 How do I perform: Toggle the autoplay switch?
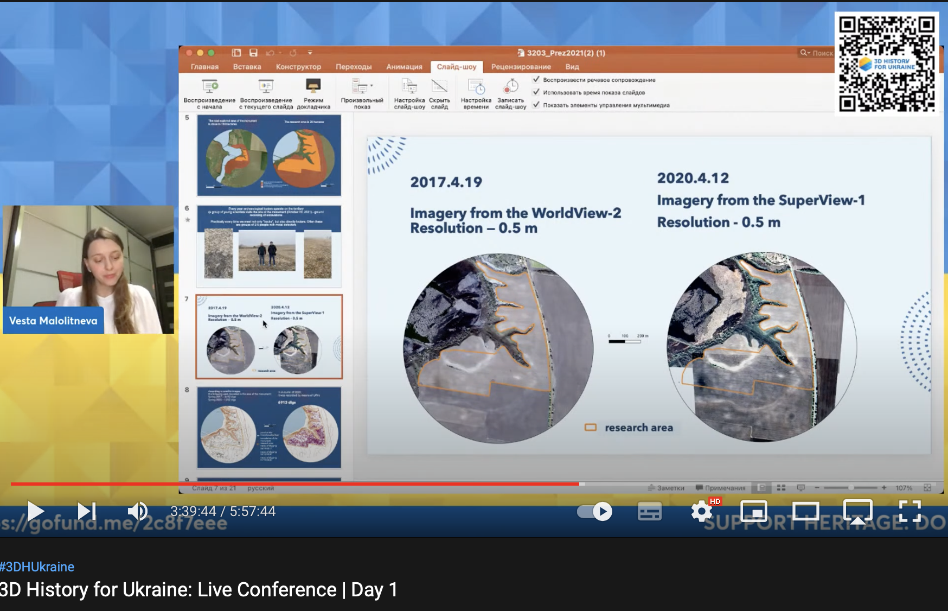pyautogui.click(x=595, y=511)
